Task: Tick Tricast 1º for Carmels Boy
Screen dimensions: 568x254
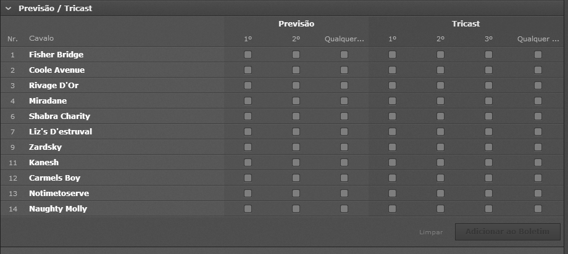Action: point(392,178)
